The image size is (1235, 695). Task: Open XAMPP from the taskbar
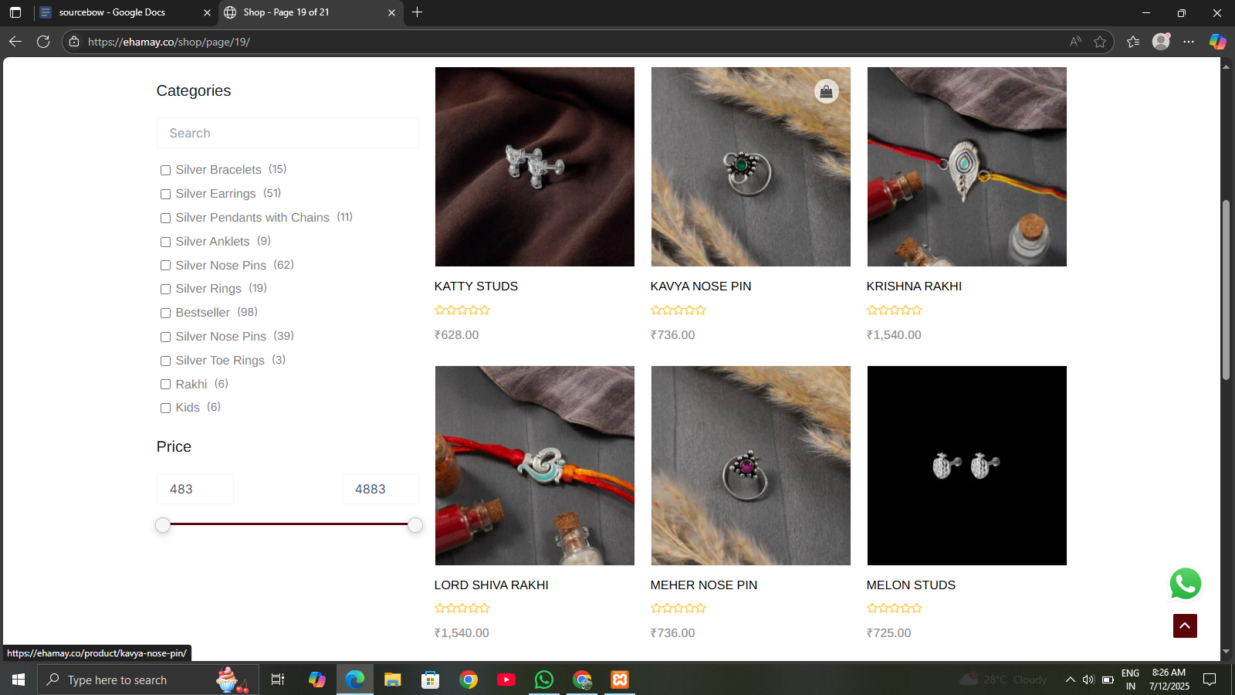click(x=620, y=680)
